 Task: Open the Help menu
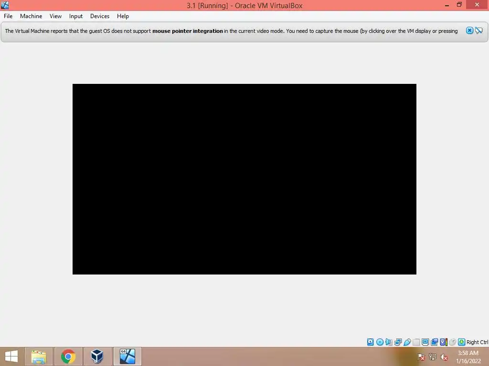click(123, 16)
